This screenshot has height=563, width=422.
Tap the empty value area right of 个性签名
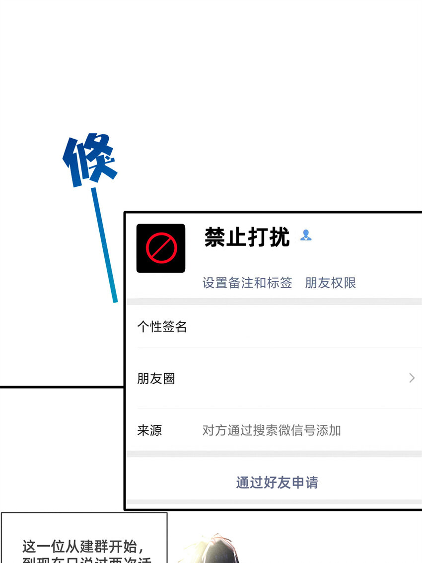coord(304,326)
